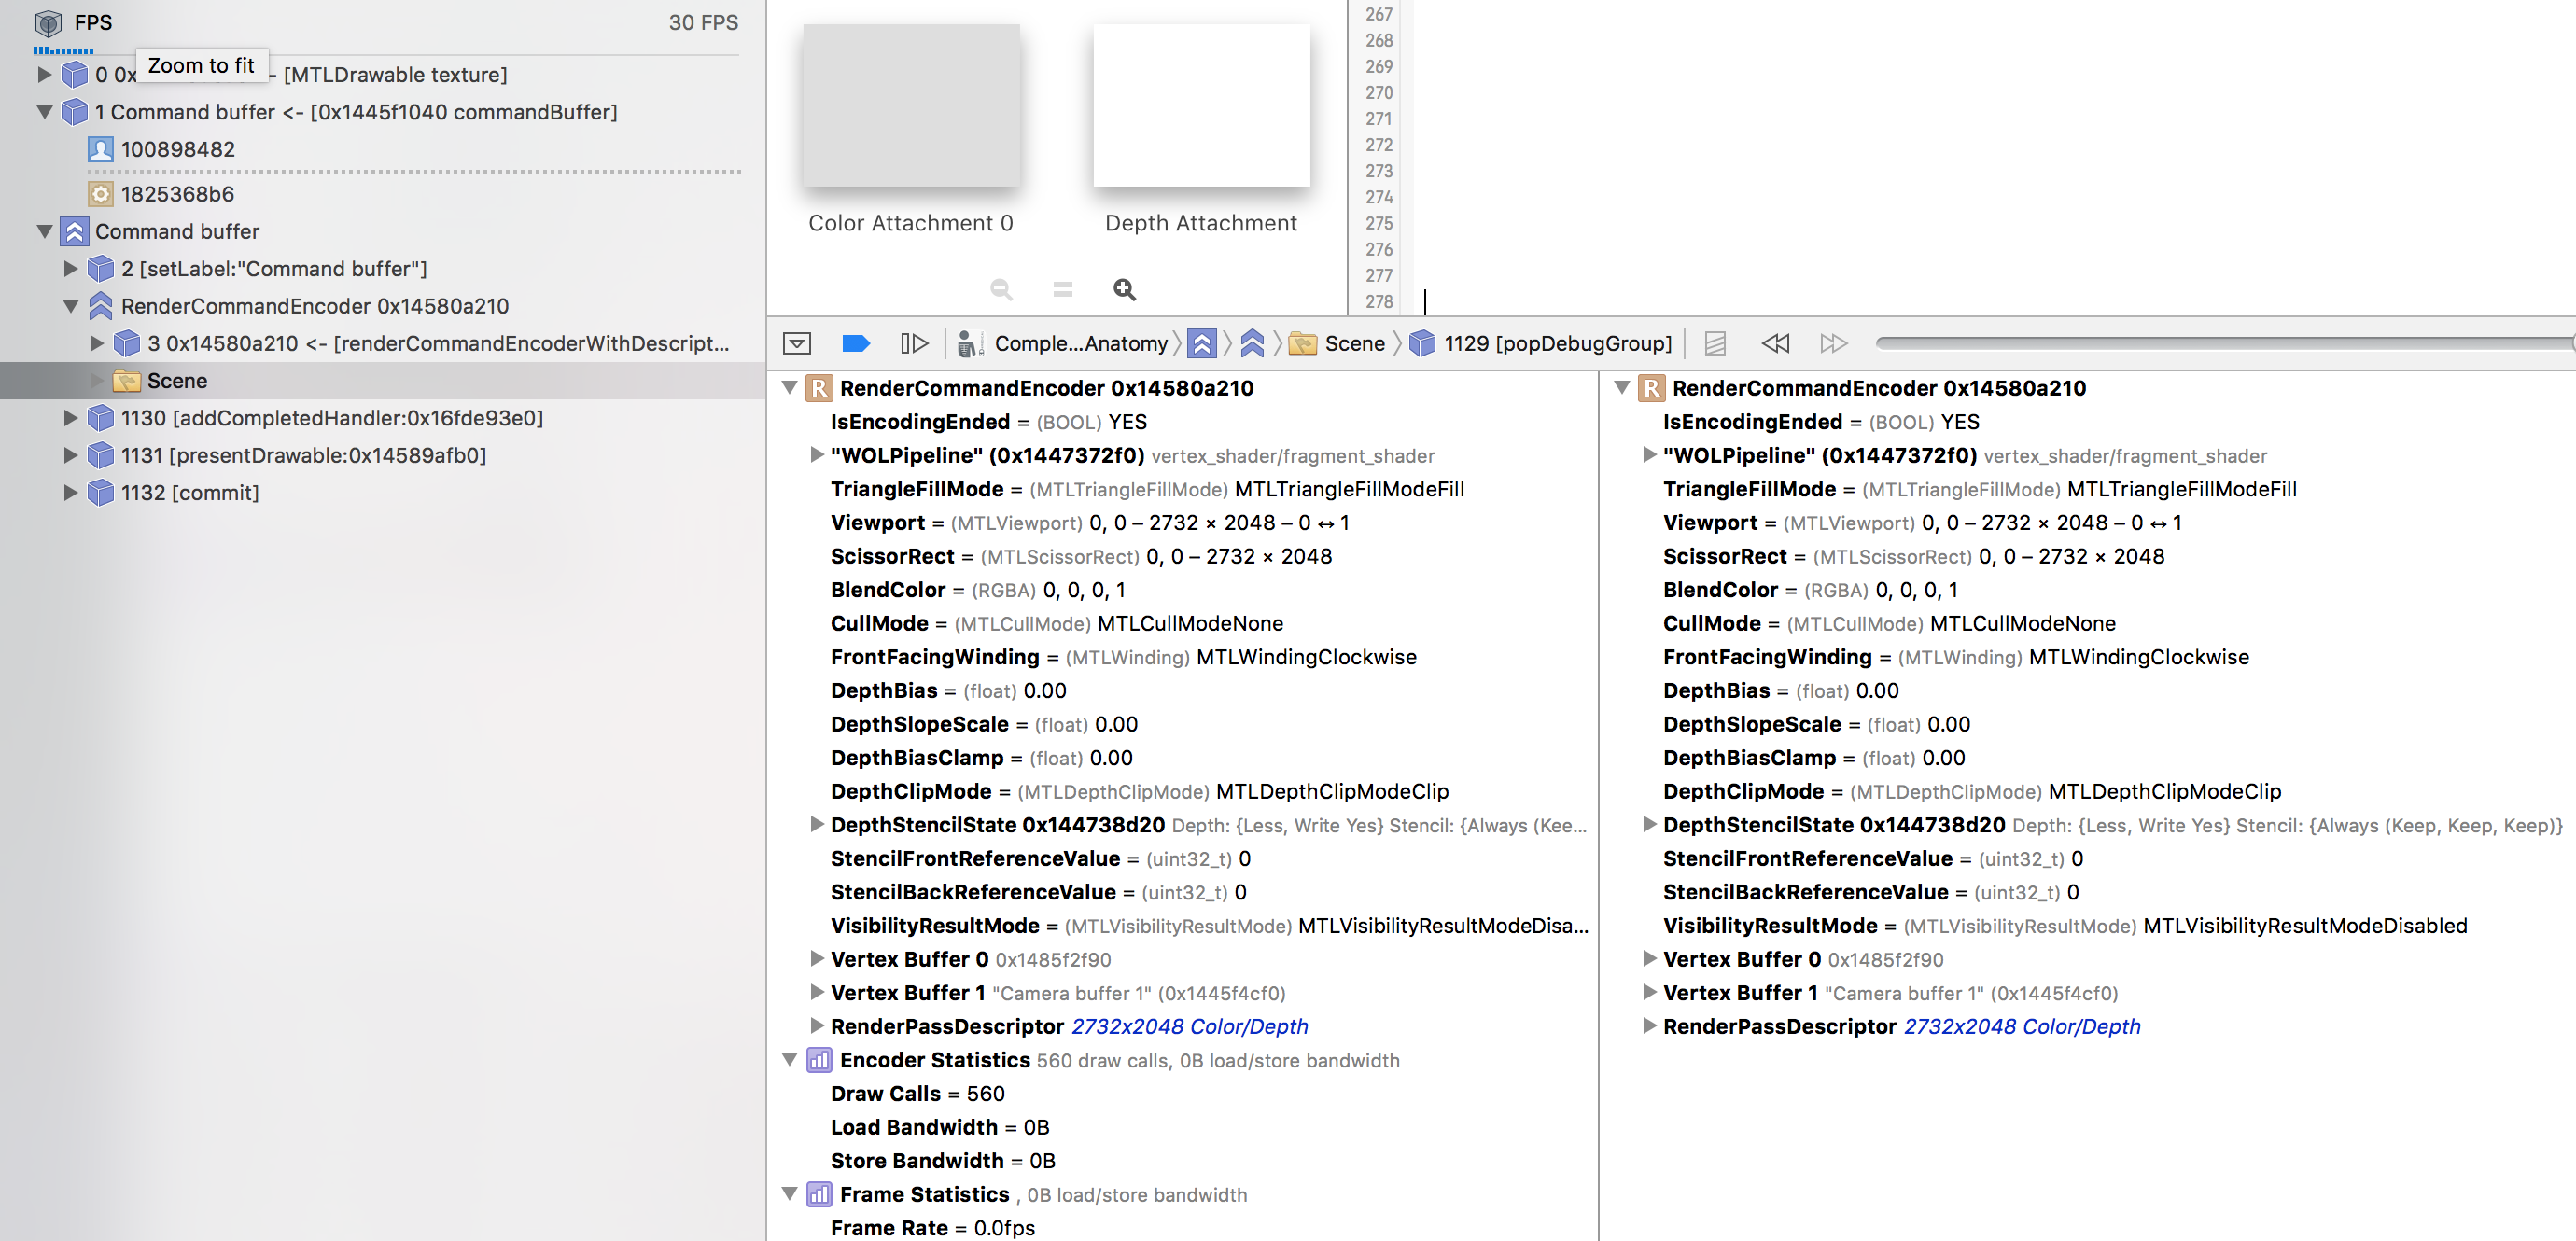This screenshot has width=2576, height=1241.
Task: Expand the WOLPipeline entry
Action: pyautogui.click(x=817, y=456)
